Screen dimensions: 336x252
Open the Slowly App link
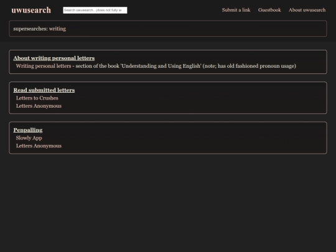pos(29,138)
